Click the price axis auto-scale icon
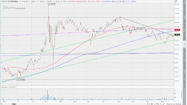The image size is (187, 105). coord(176,1)
